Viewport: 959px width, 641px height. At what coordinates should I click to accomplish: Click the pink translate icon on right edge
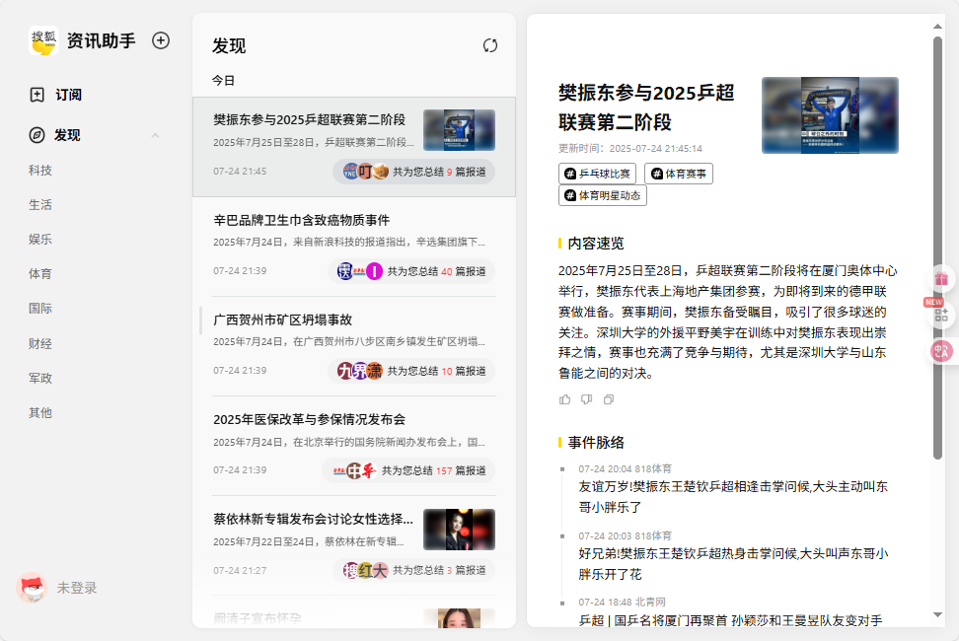(x=941, y=351)
